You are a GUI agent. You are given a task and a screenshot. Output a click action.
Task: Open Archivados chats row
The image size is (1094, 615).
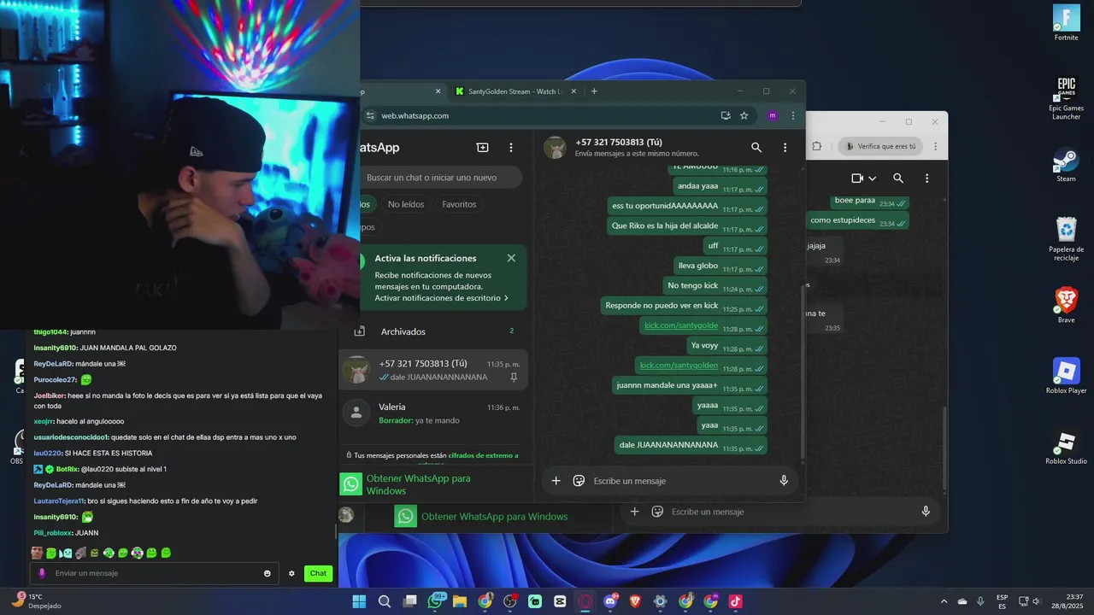click(x=434, y=331)
